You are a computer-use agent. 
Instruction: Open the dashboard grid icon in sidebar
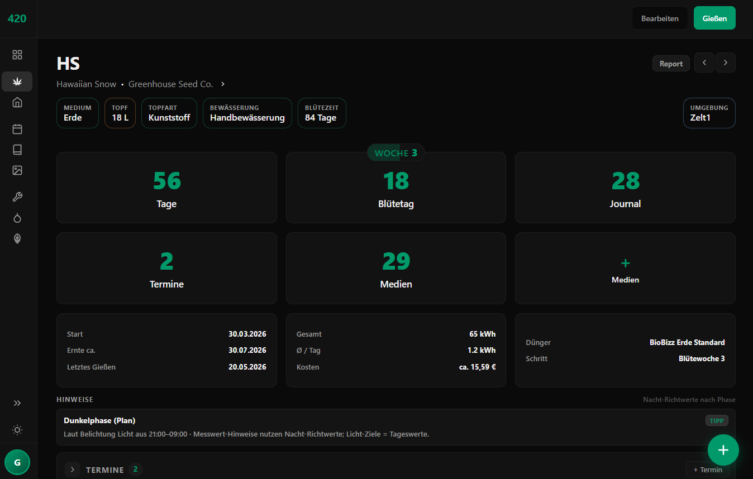point(17,55)
